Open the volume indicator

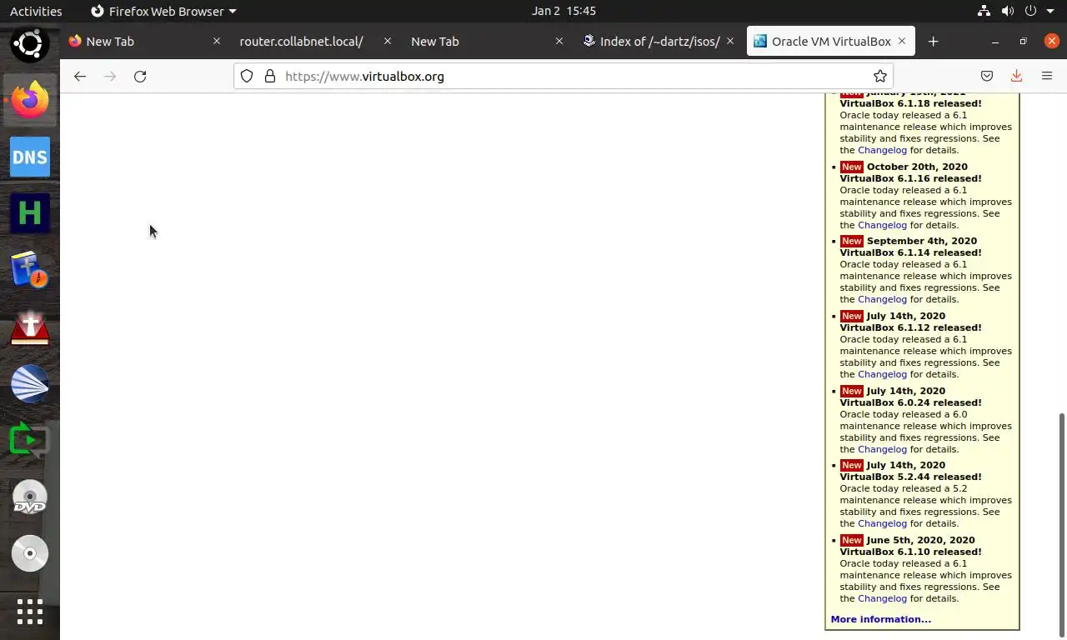point(1007,11)
